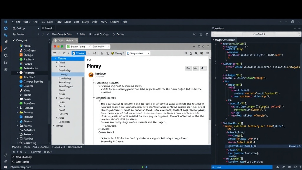
Task: Switch to the editor tab above the embedded window
Action: coord(65,40)
